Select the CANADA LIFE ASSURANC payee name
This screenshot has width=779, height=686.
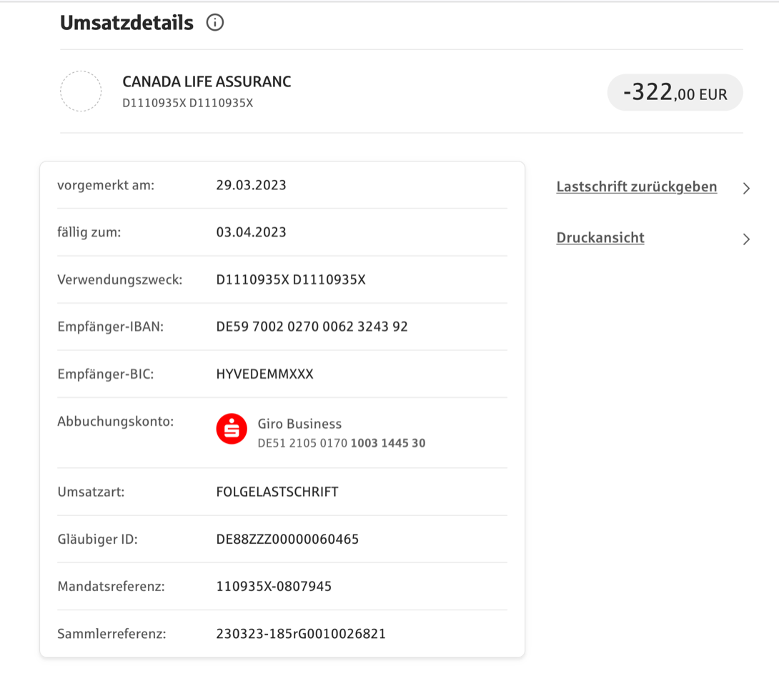point(207,81)
